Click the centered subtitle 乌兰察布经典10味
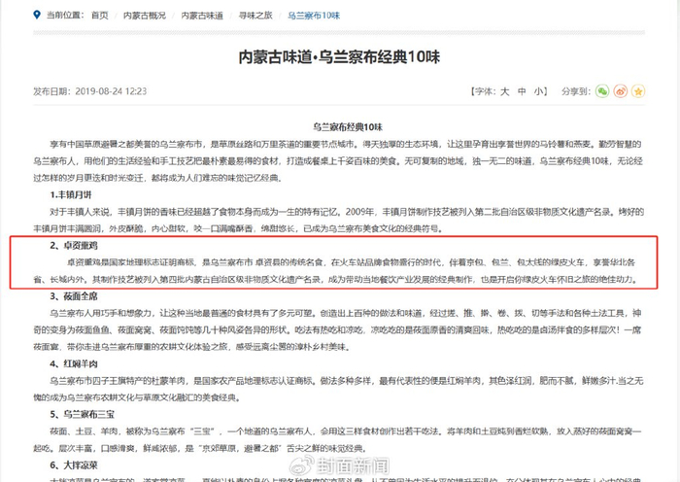Viewport: 680px width, 482px height. pos(348,127)
